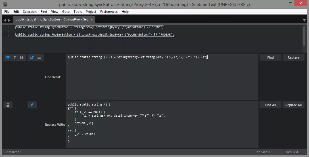This screenshot has height=157, width=309.
Task: Click the Replace All button
Action: coord(293,105)
